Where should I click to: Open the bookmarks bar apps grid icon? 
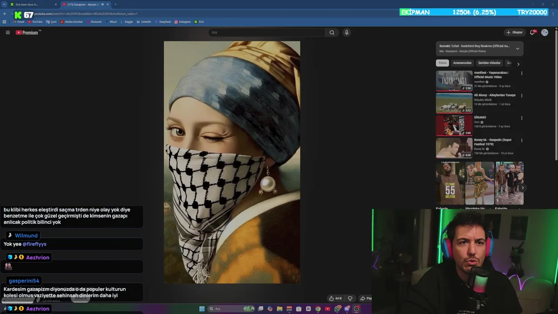(4, 21)
